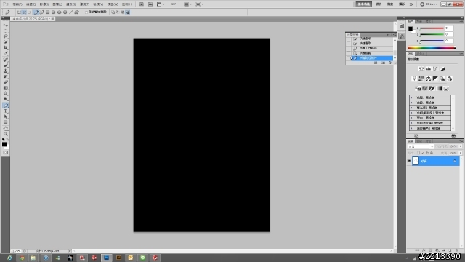The image size is (465, 262).
Task: Choose the Freeform Pen in options bar
Action: (42, 12)
